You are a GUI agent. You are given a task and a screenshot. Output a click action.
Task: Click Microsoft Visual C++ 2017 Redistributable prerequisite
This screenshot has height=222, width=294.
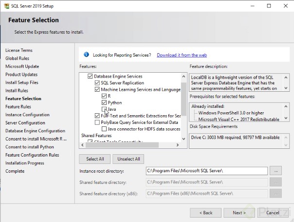[239, 120]
